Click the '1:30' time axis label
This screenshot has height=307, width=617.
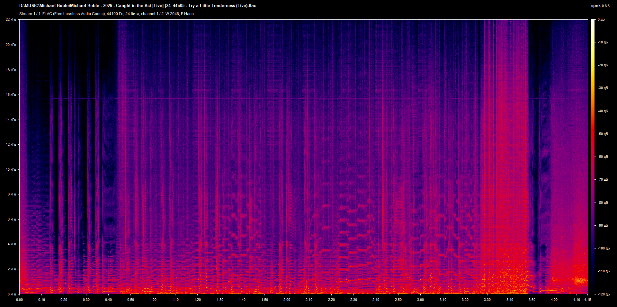click(220, 300)
